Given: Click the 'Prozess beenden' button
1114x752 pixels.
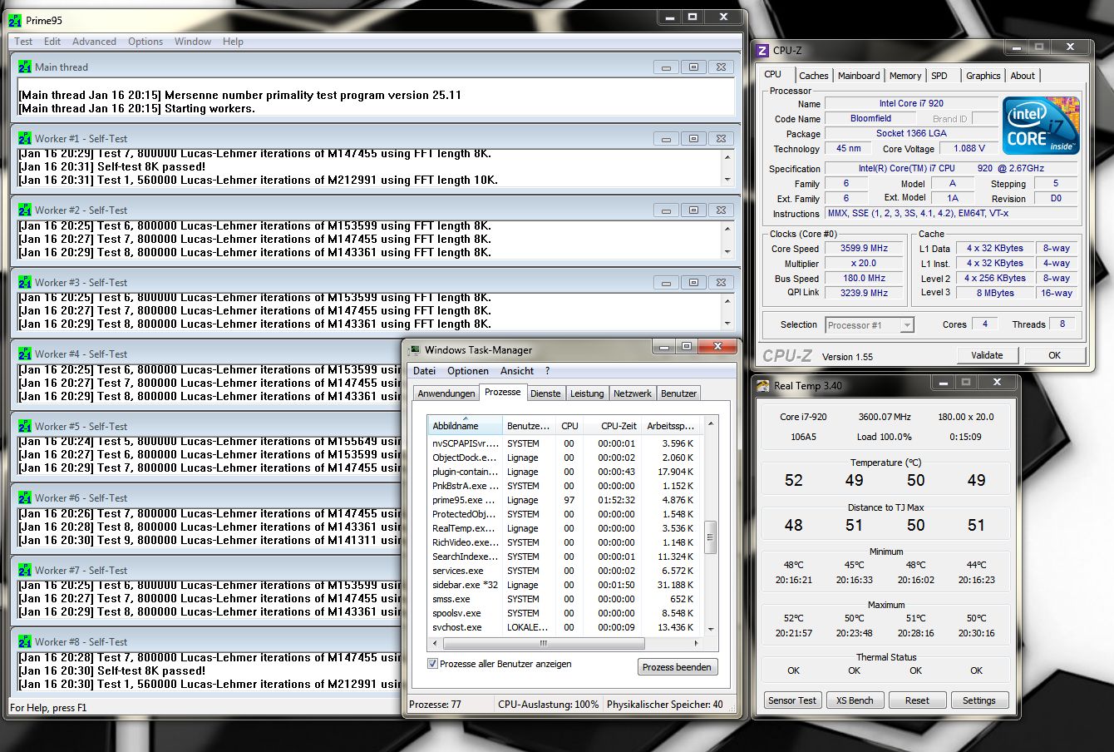Looking at the screenshot, I should click(x=677, y=667).
